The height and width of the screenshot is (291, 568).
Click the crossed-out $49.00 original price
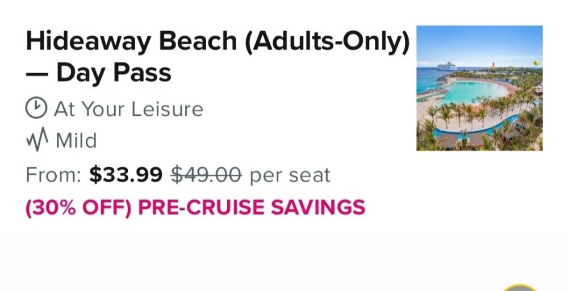tap(206, 175)
